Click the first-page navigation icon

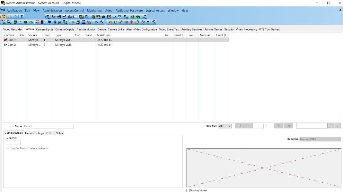pyautogui.click(x=239, y=126)
